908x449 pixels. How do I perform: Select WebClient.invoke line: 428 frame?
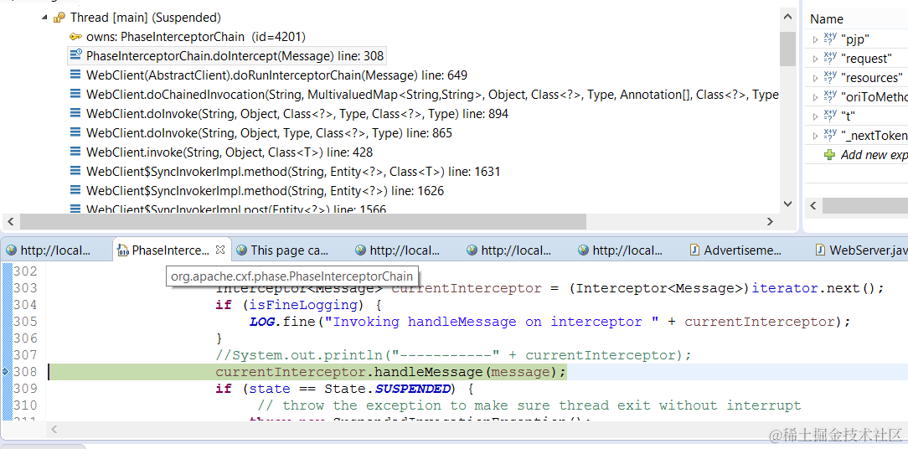click(x=230, y=152)
